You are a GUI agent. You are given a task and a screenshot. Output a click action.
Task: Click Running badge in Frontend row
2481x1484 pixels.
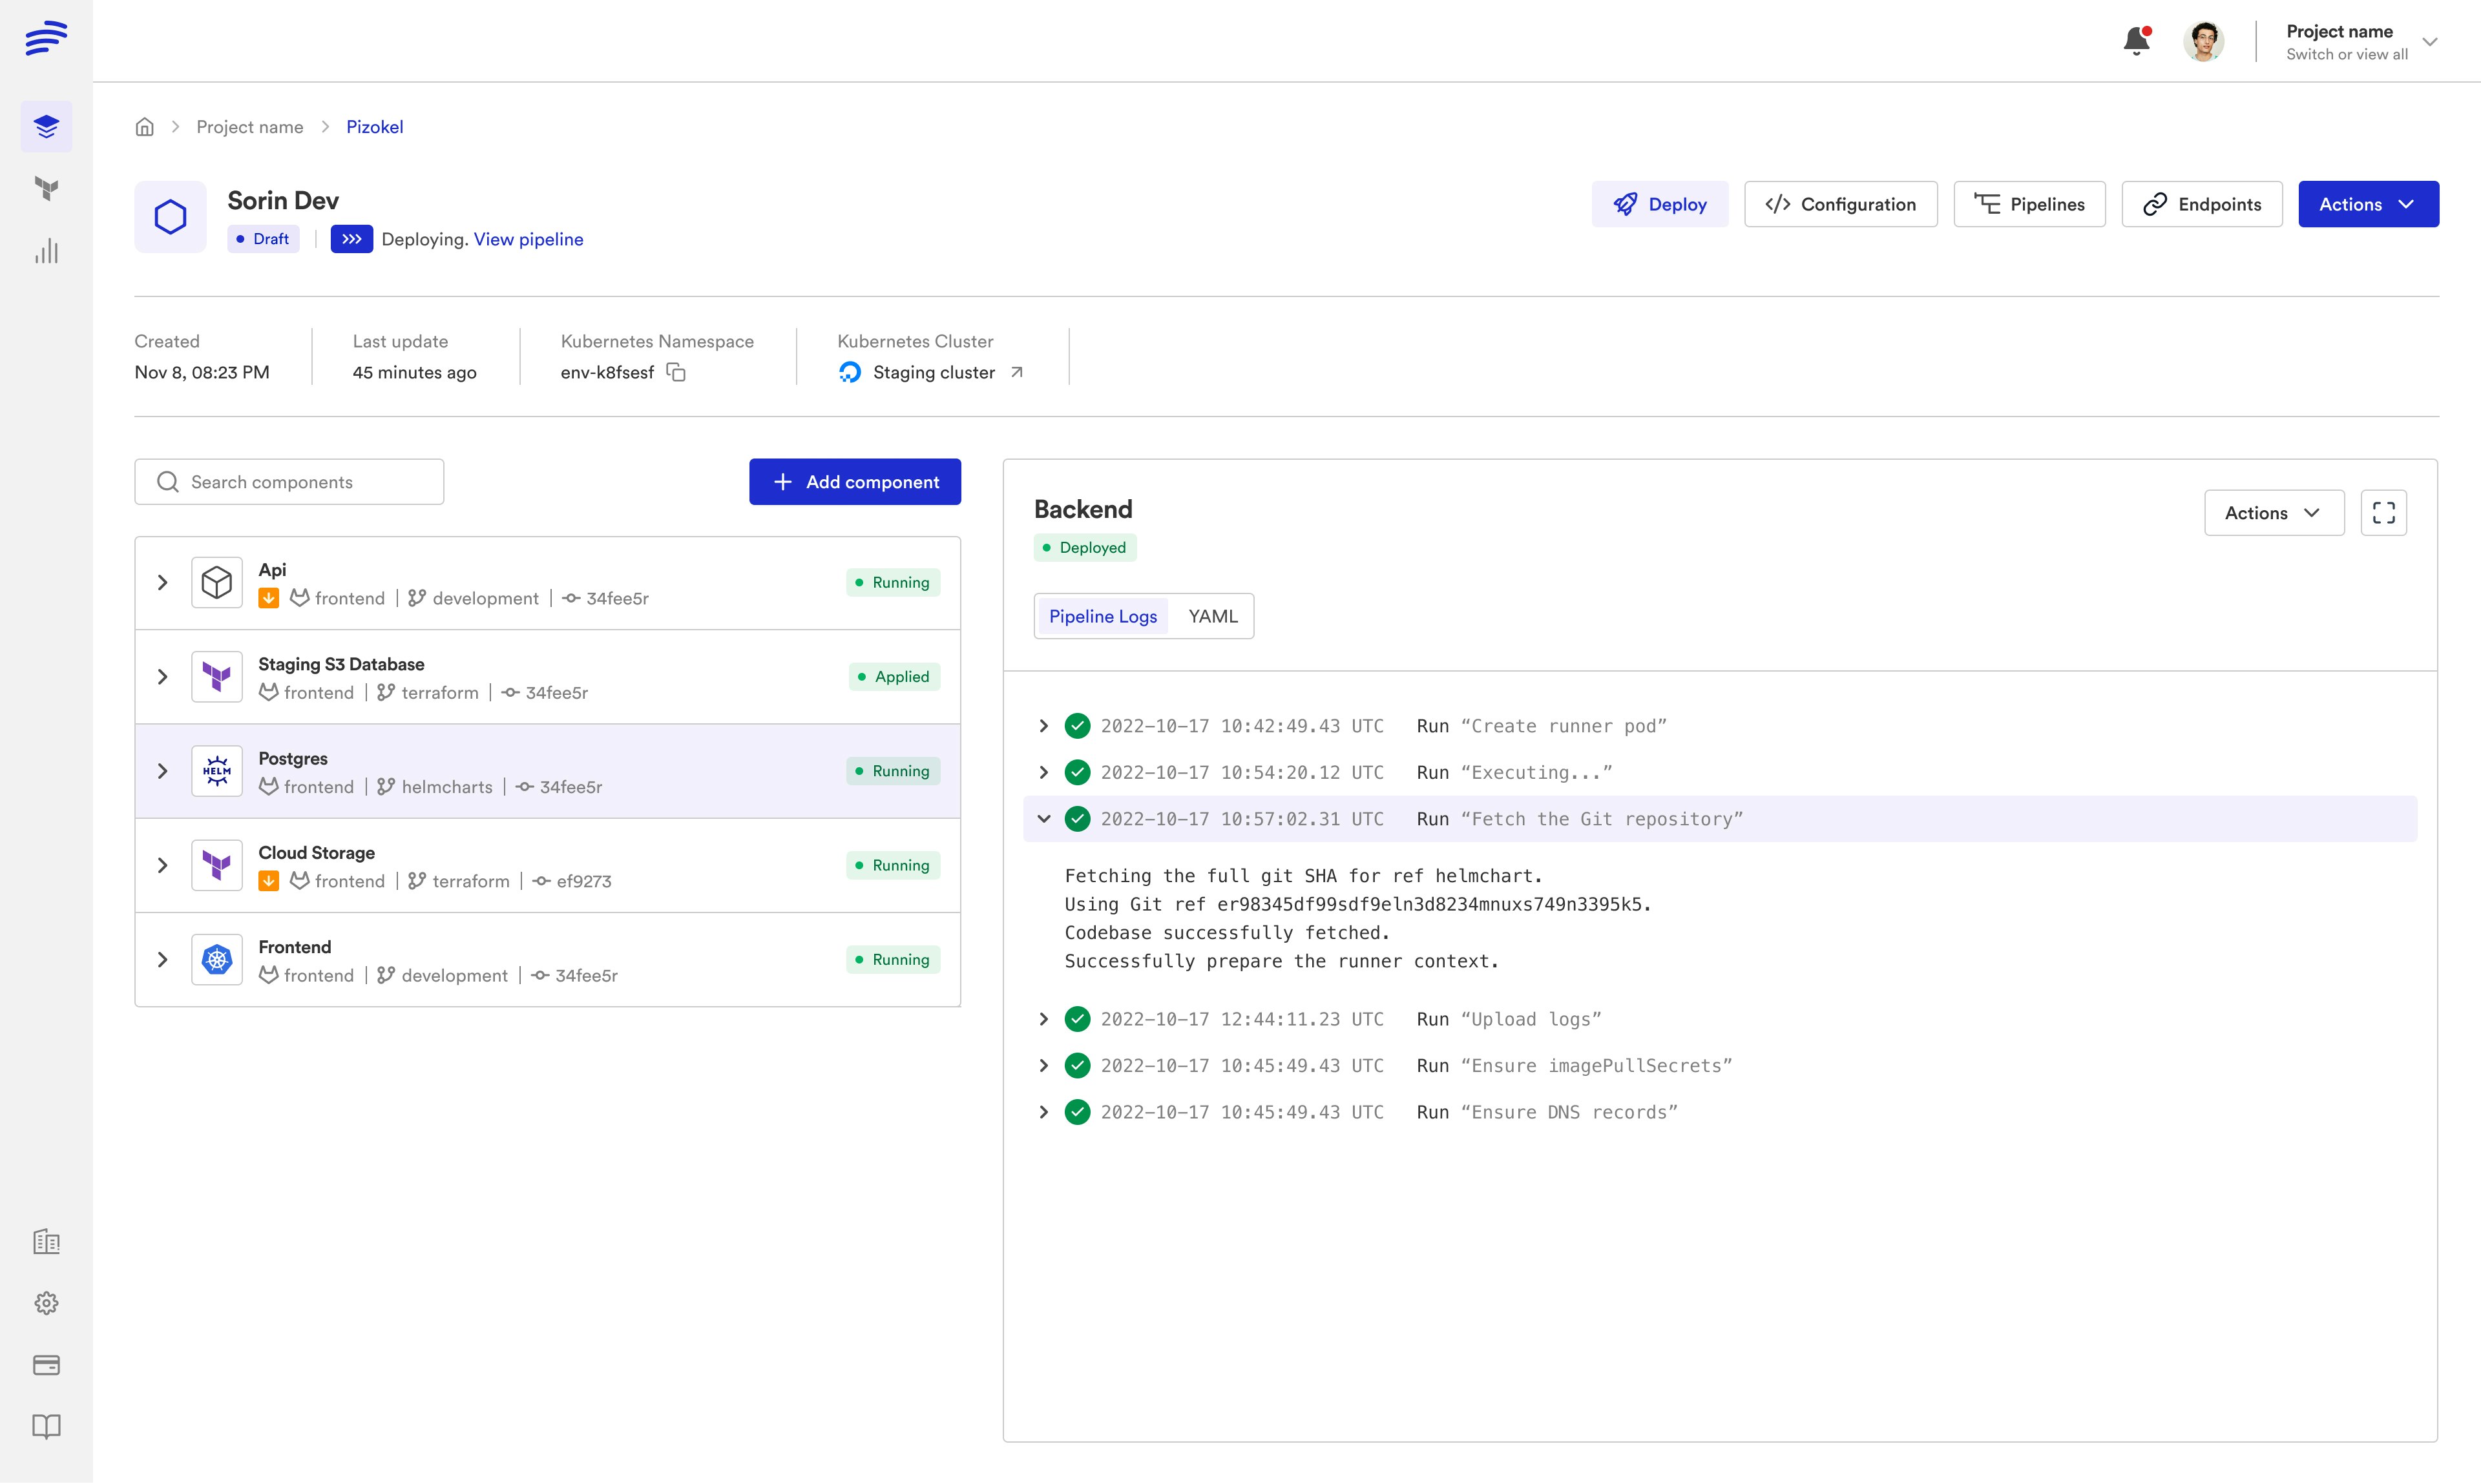tap(892, 960)
